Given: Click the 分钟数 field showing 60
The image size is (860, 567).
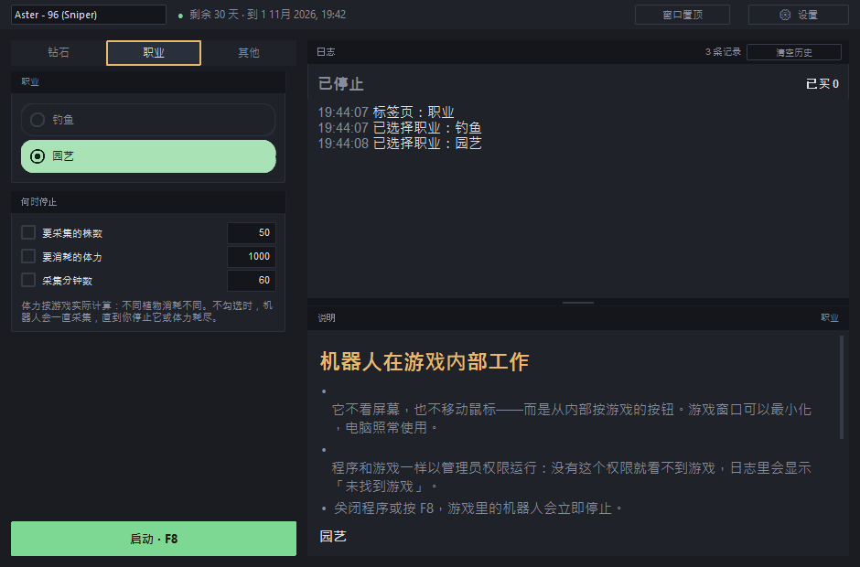Looking at the screenshot, I should tap(252, 280).
